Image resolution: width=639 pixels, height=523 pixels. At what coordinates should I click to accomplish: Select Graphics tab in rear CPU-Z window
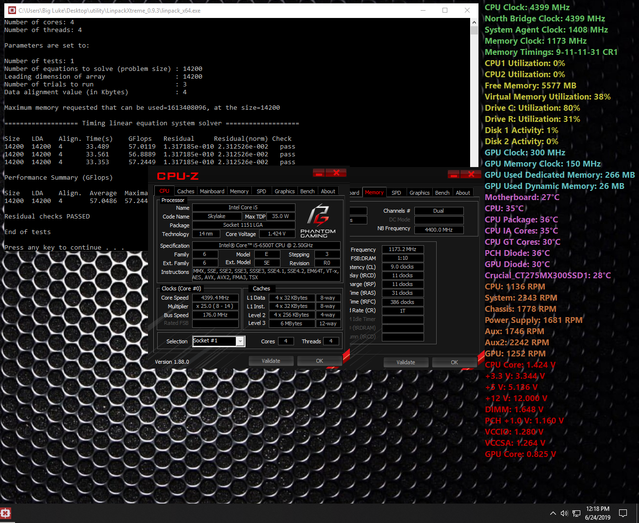coord(419,193)
